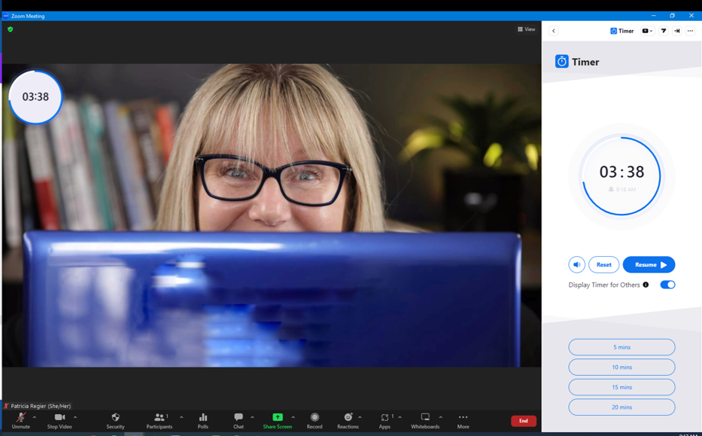Image resolution: width=702 pixels, height=436 pixels.
Task: Click the Unmute microphone icon
Action: [x=20, y=417]
